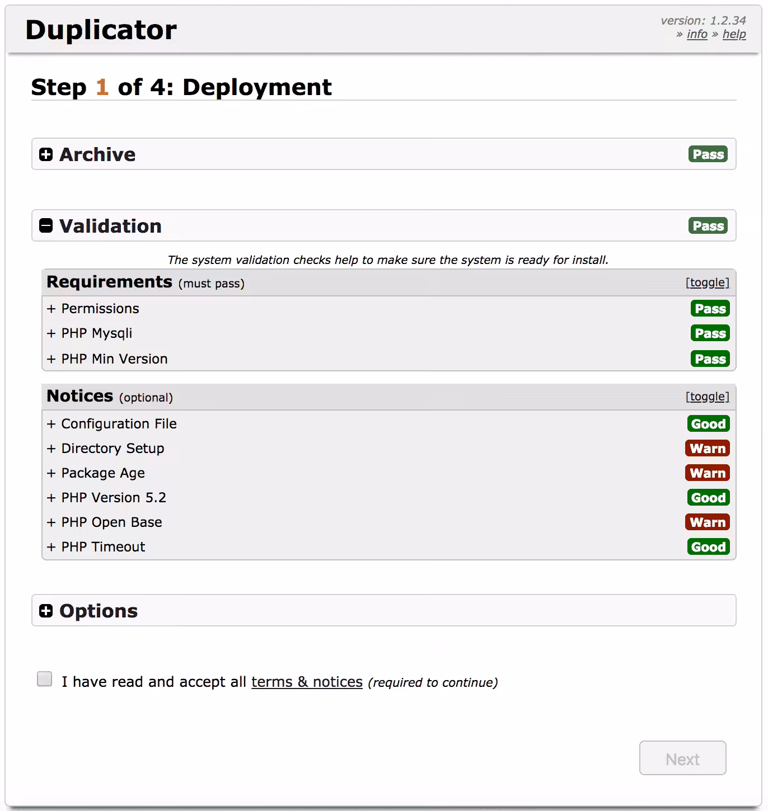The width and height of the screenshot is (768, 811).
Task: Click the Requirements (must pass) heading
Action: [146, 282]
